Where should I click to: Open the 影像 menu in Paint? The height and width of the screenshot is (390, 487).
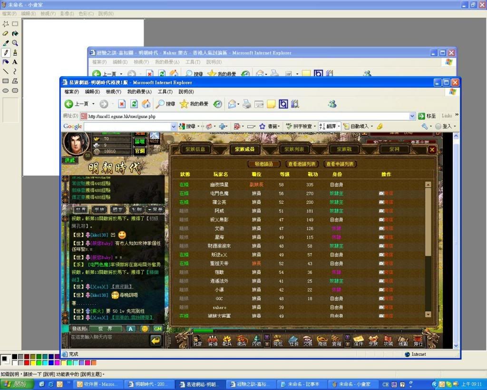click(67, 14)
